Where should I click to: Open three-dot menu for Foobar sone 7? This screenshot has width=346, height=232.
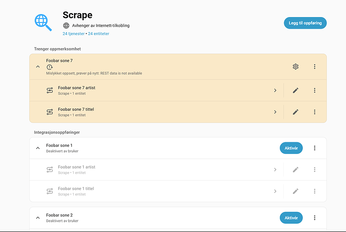[314, 67]
